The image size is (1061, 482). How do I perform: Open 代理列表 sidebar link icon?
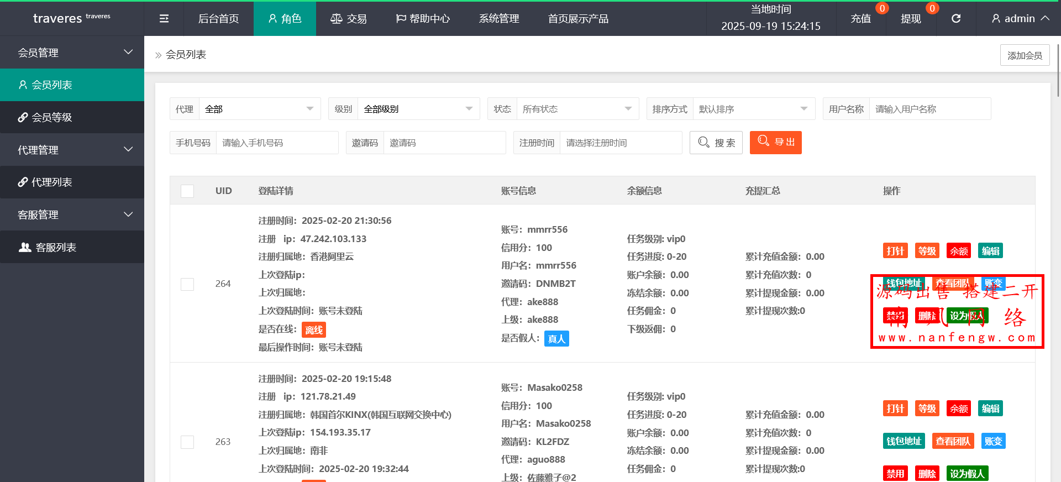(x=23, y=182)
